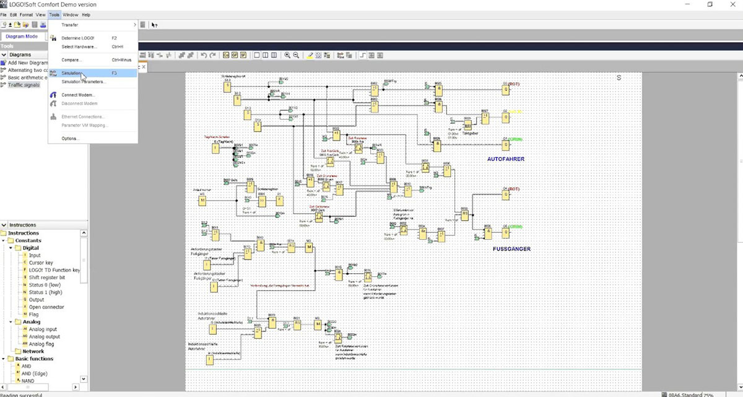
Task: Choose Select Hardware... in Tools menu
Action: [x=93, y=46]
